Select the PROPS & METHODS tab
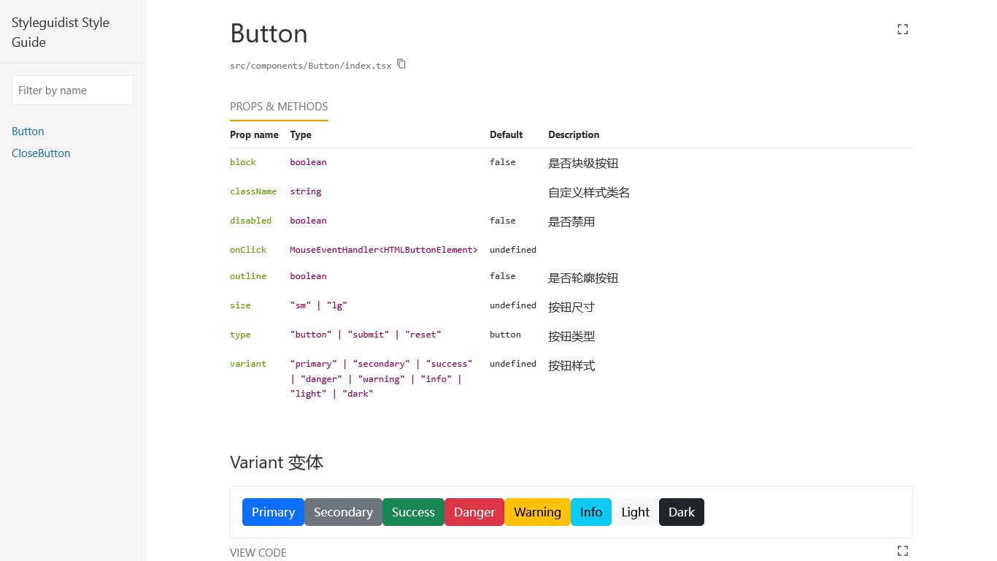 click(x=279, y=106)
